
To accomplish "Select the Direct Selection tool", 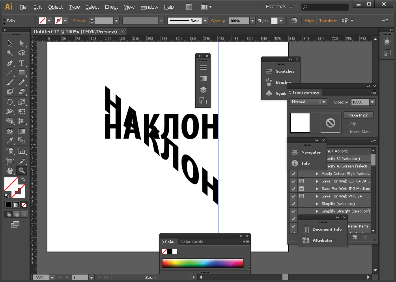I will coord(22,43).
